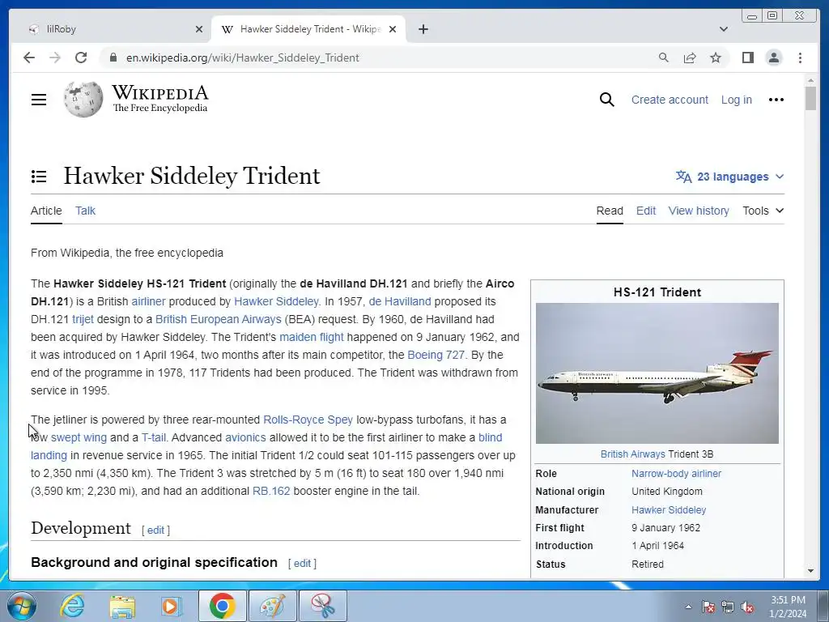Show hidden tray icons arrow
The width and height of the screenshot is (829, 622).
(x=688, y=607)
